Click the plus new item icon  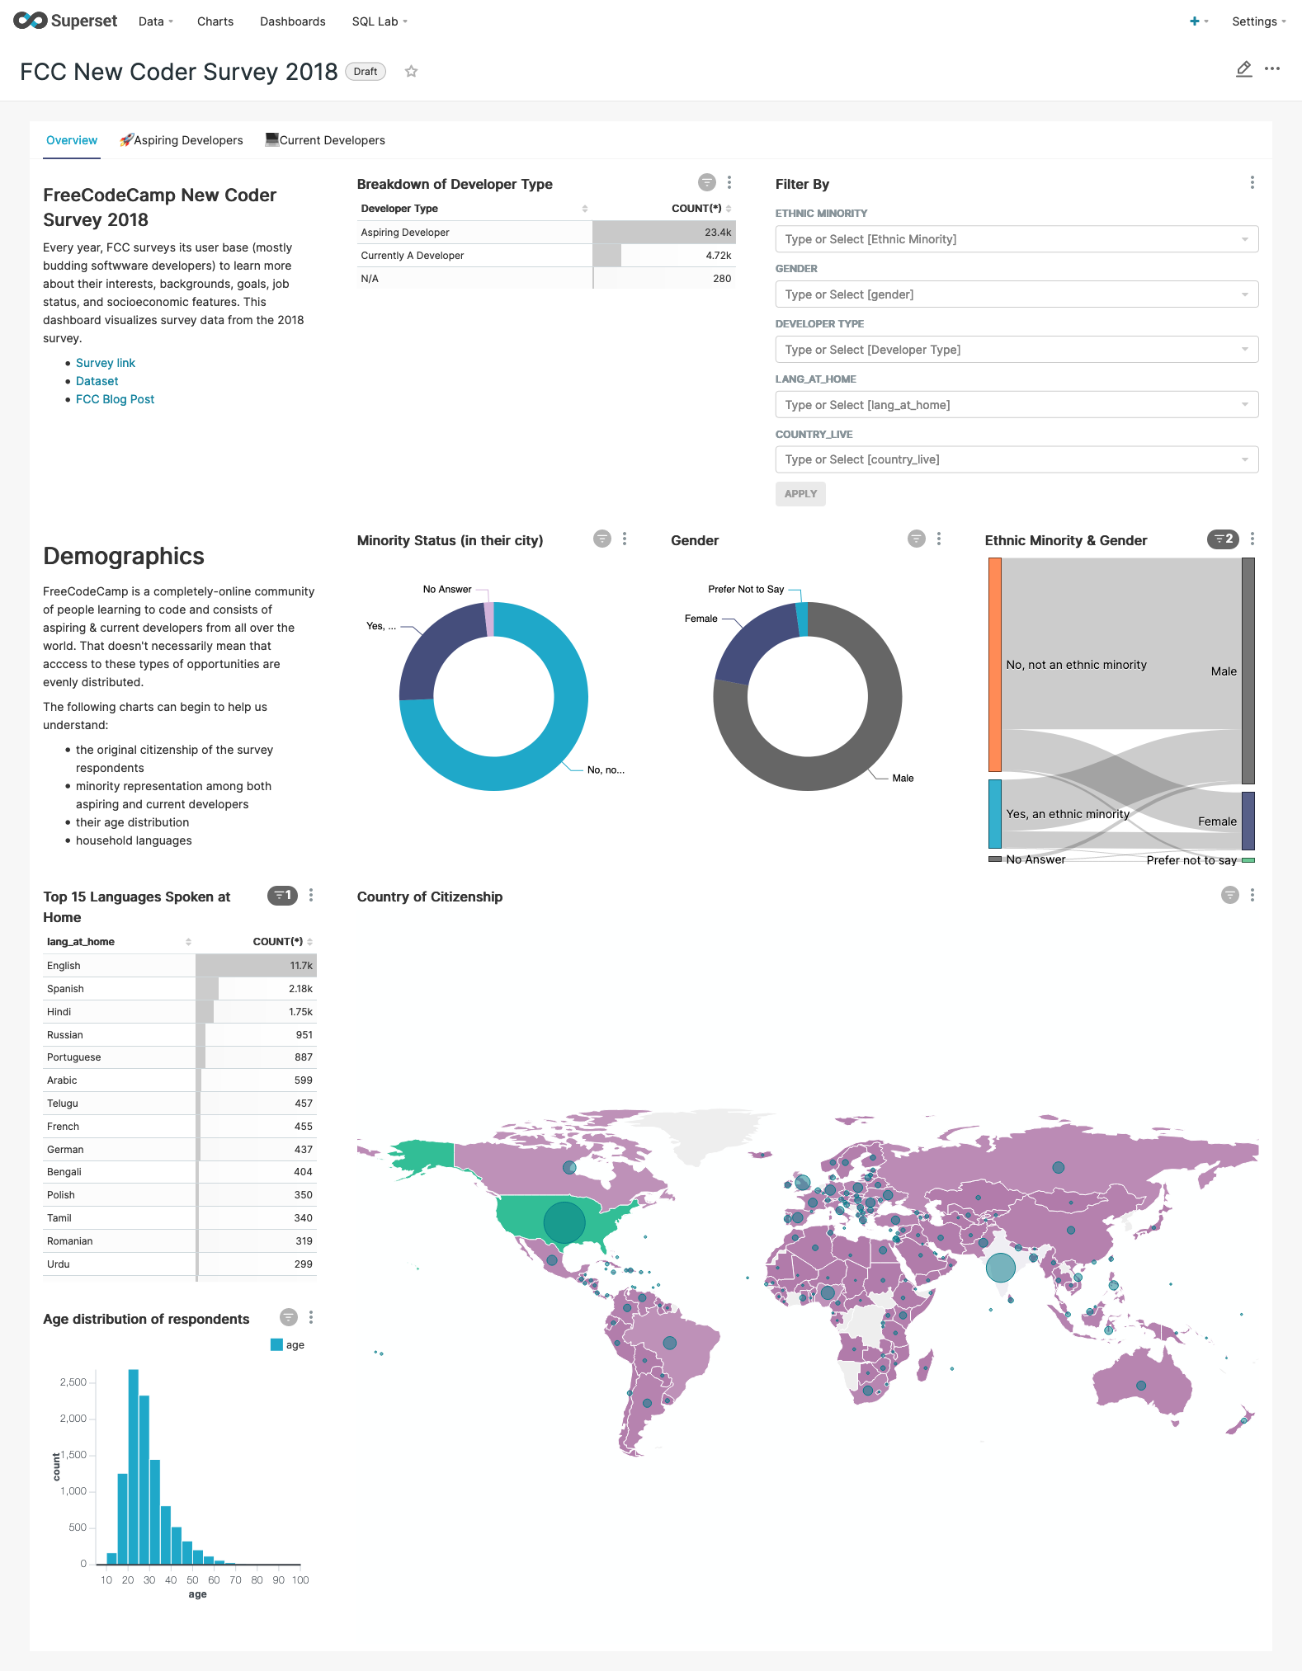coord(1195,21)
